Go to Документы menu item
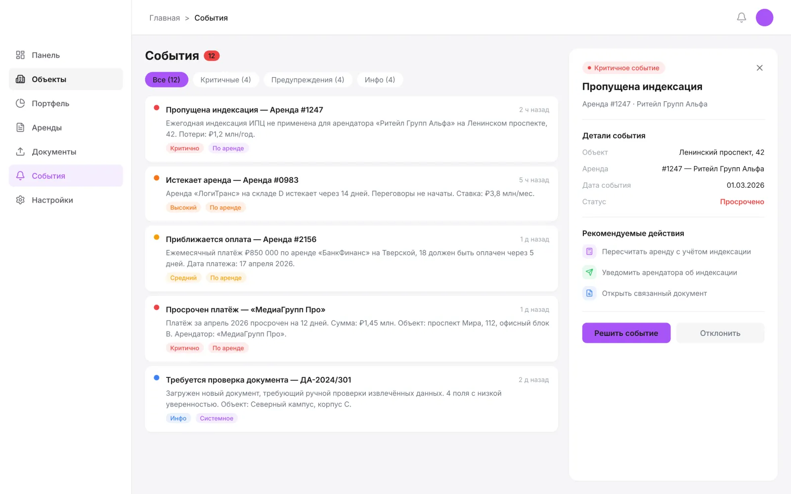Viewport: 791px width, 494px height. tap(66, 152)
